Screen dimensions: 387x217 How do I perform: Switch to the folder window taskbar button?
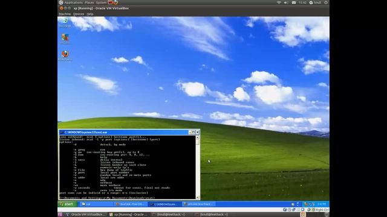[x=96, y=204]
